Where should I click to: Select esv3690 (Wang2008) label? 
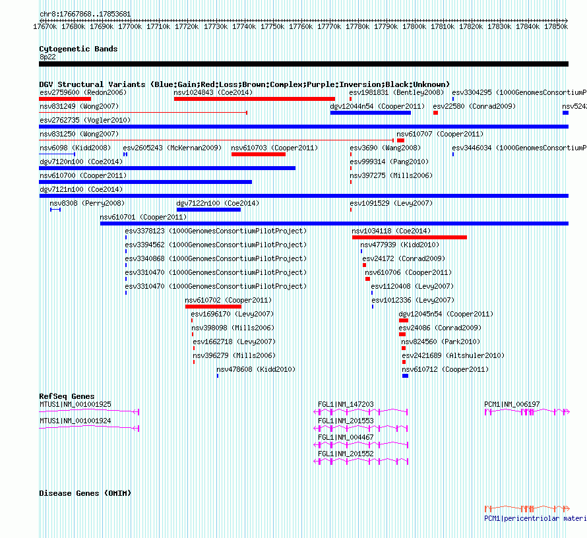pyautogui.click(x=385, y=148)
